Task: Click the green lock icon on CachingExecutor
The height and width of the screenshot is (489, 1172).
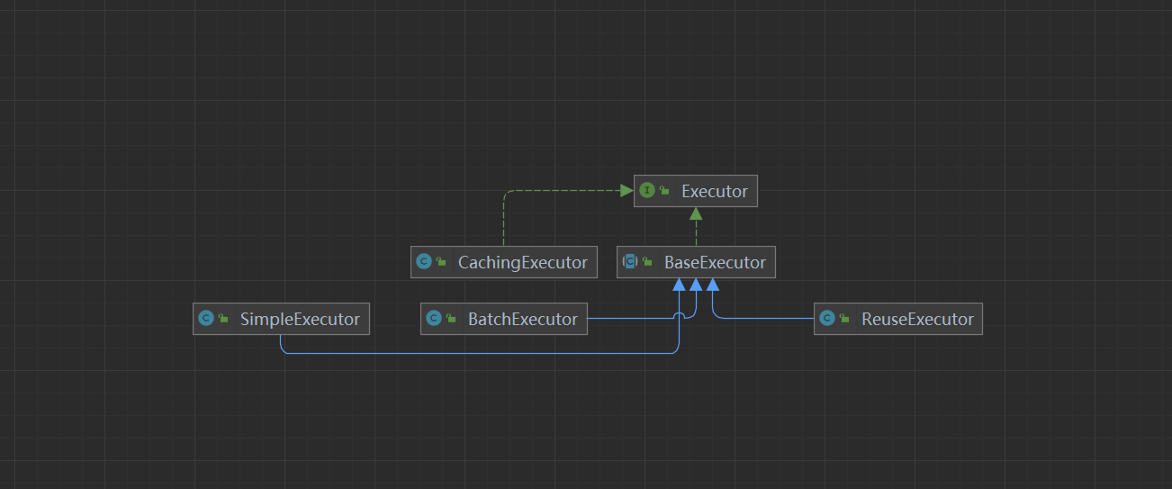Action: (x=441, y=262)
